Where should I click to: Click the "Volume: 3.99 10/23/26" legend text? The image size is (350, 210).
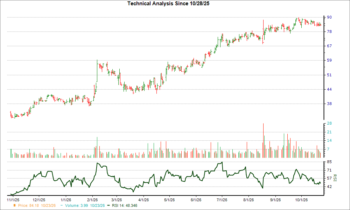point(85,205)
